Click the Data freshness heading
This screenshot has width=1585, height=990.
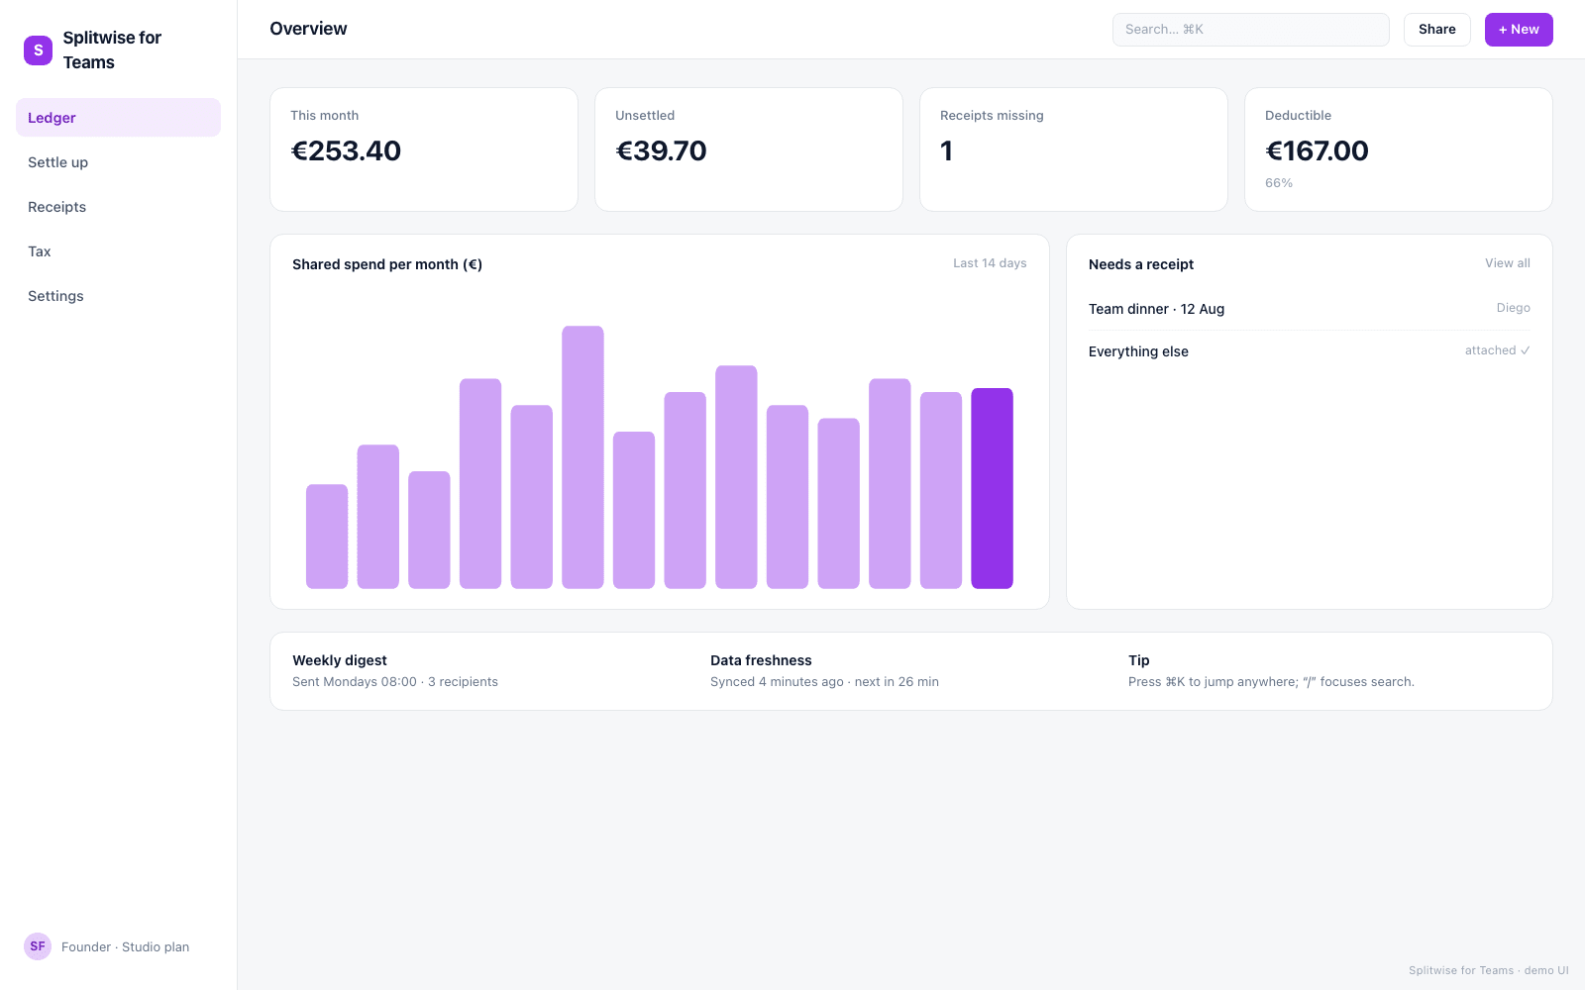click(x=761, y=660)
